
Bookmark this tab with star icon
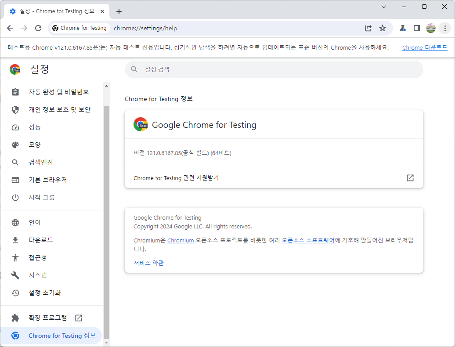(383, 28)
